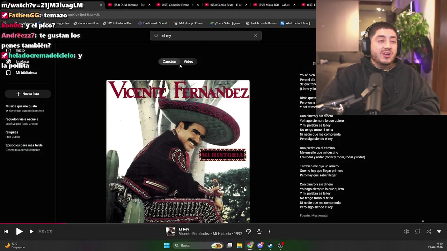Open the 'SWD - Historial Don...' bookmark
Image resolution: width=447 pixels, height=251 pixels.
pyautogui.click(x=118, y=23)
